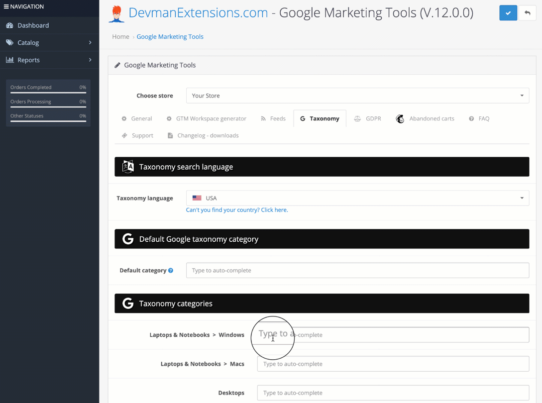
Task: Expand the Reports menu chevron
Action: tap(90, 60)
